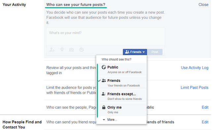Screen dimensions: 212x130
Task: Select Public audience option
Action: tap(122, 69)
